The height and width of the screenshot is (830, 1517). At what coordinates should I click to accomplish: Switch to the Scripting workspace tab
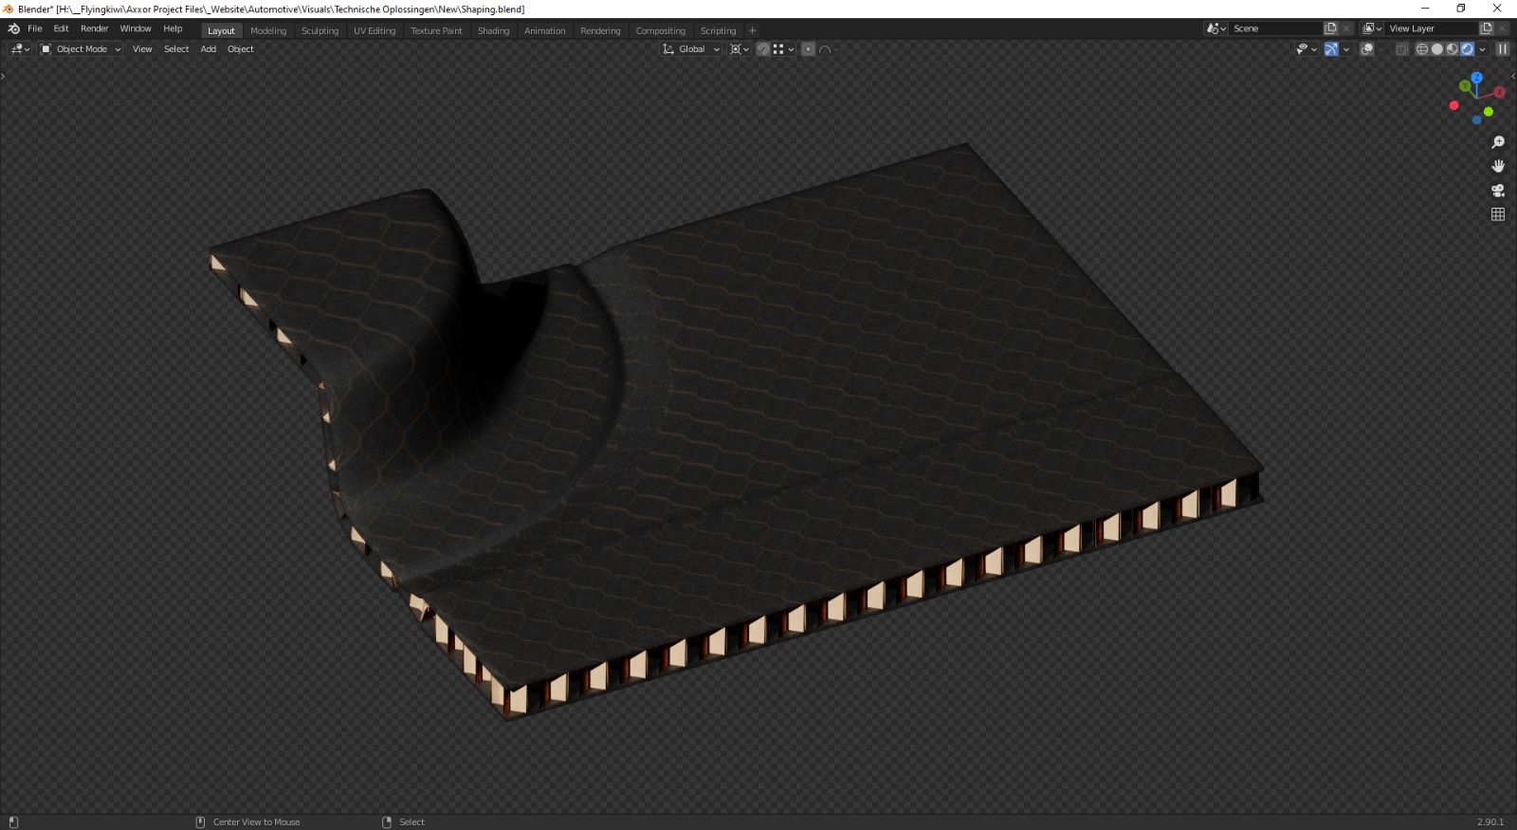[718, 30]
